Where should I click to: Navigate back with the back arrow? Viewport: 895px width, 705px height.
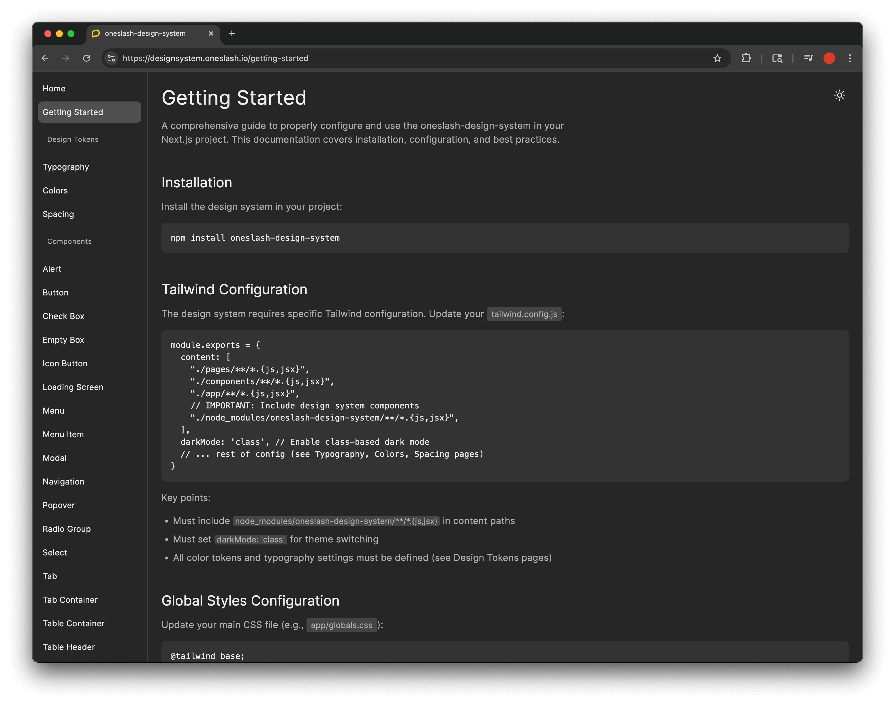(x=45, y=58)
